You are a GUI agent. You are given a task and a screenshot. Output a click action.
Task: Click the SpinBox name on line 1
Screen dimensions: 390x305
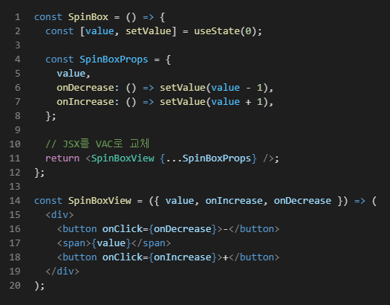[88, 17]
